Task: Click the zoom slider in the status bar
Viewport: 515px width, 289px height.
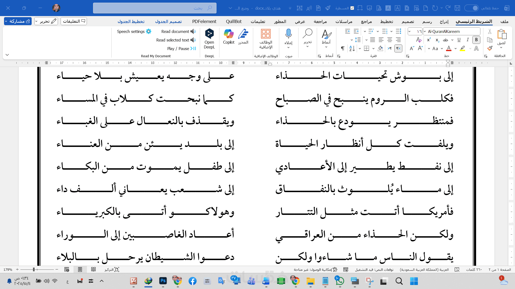Action: point(34,269)
